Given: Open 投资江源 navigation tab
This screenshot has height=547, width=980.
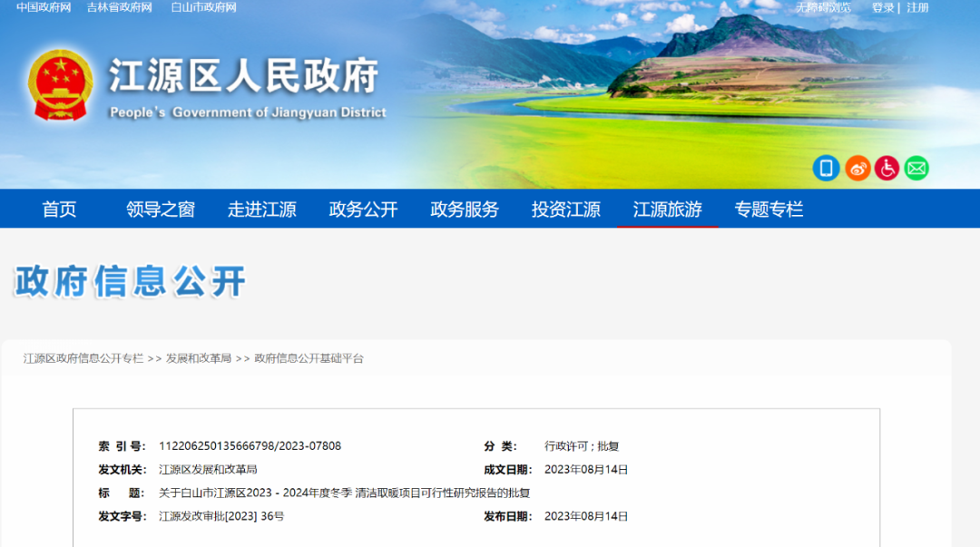Looking at the screenshot, I should pos(566,210).
